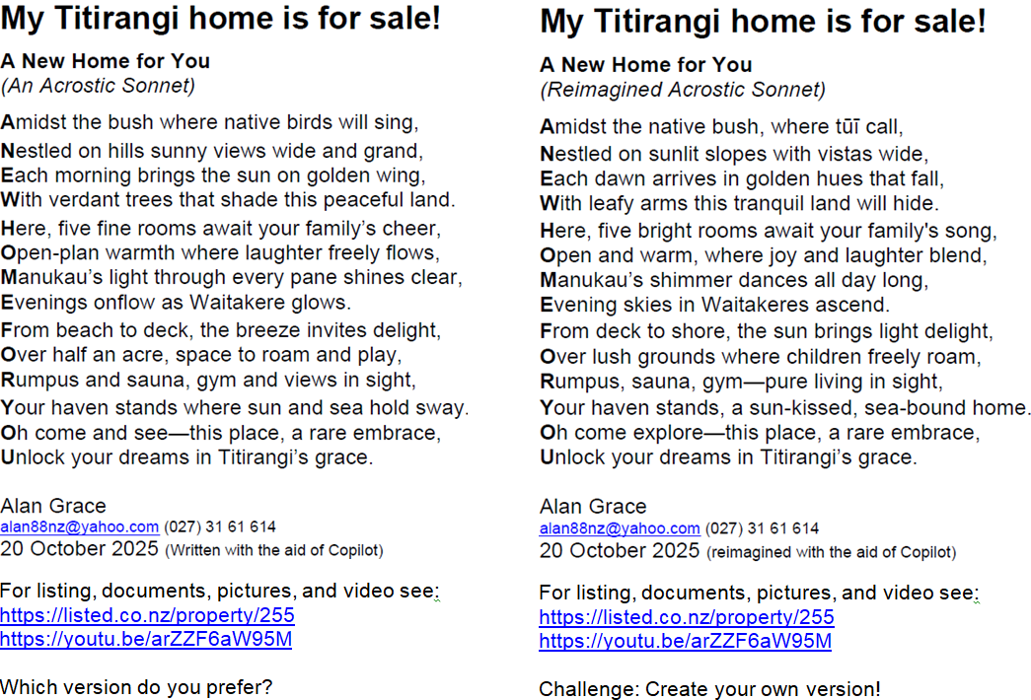
Task: Click "Which version do you prefer?" text
Action: click(136, 686)
